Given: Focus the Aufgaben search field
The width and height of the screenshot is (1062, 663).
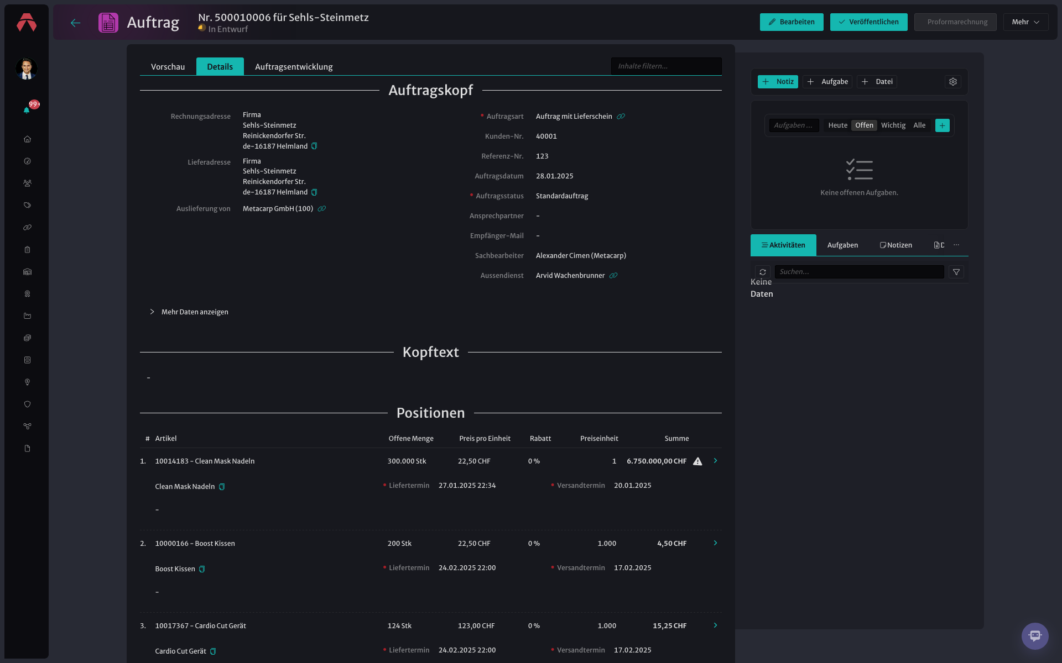Looking at the screenshot, I should [x=794, y=125].
